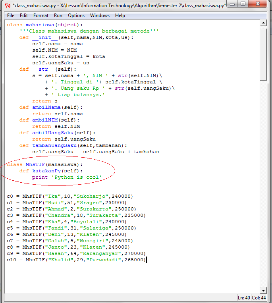Click the c6 line with "Deni"
Screen dimensions: 272x303
67,234
